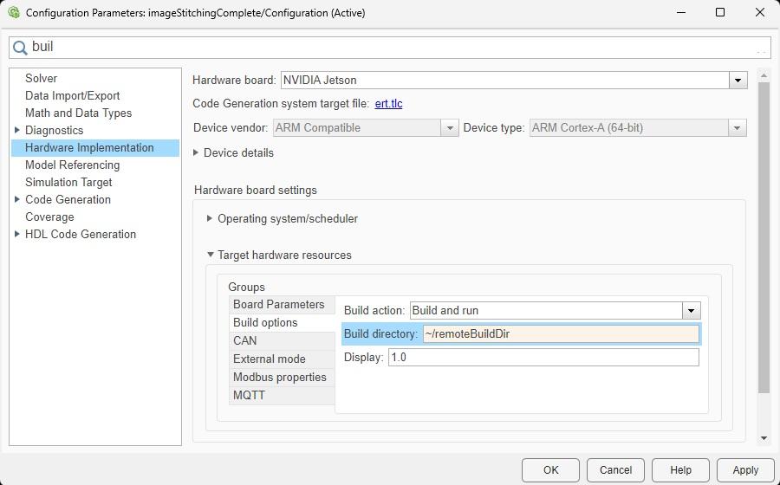This screenshot has height=485, width=780.
Task: Switch to Board Parameters group
Action: pos(282,305)
